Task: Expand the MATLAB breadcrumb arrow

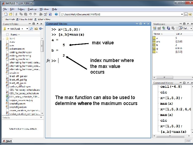Action: [22, 29]
